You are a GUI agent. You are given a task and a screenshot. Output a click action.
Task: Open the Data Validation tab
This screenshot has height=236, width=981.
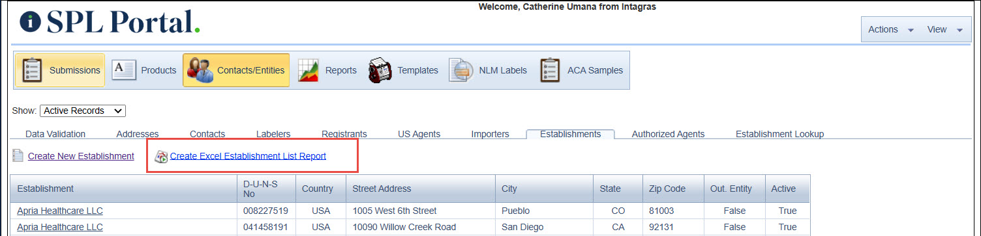click(55, 134)
